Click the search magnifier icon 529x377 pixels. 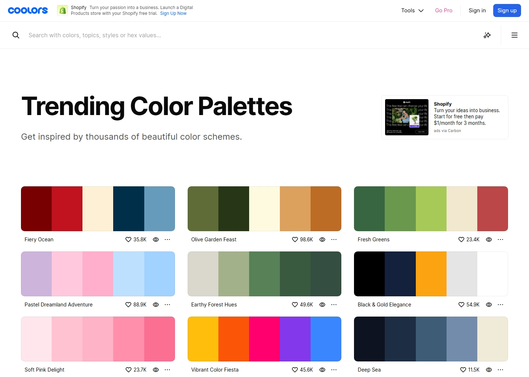[x=16, y=35]
